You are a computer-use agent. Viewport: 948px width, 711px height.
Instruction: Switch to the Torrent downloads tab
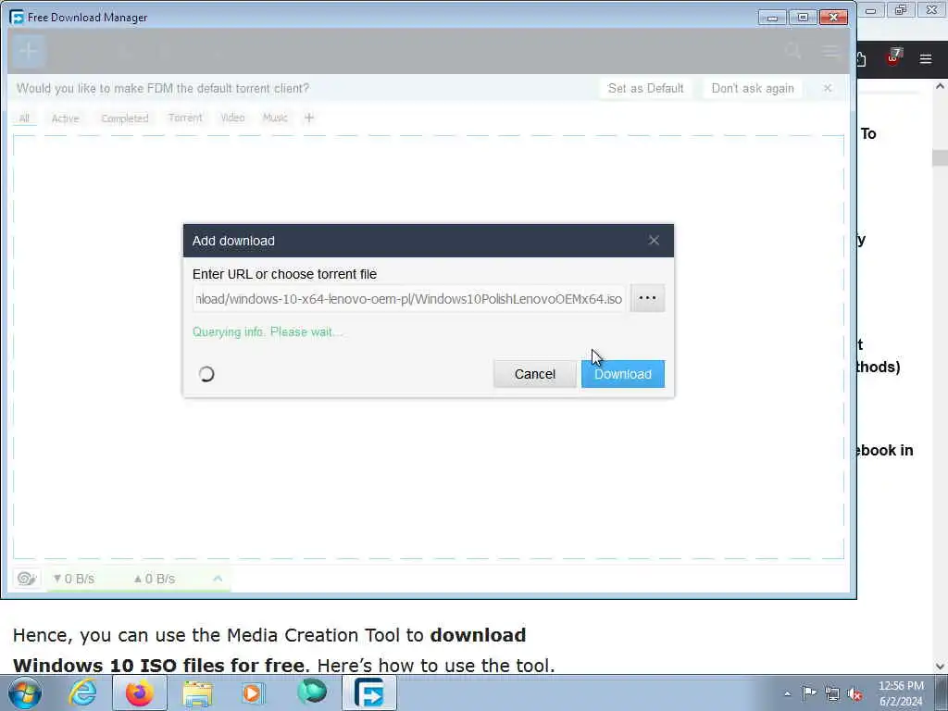click(x=185, y=118)
